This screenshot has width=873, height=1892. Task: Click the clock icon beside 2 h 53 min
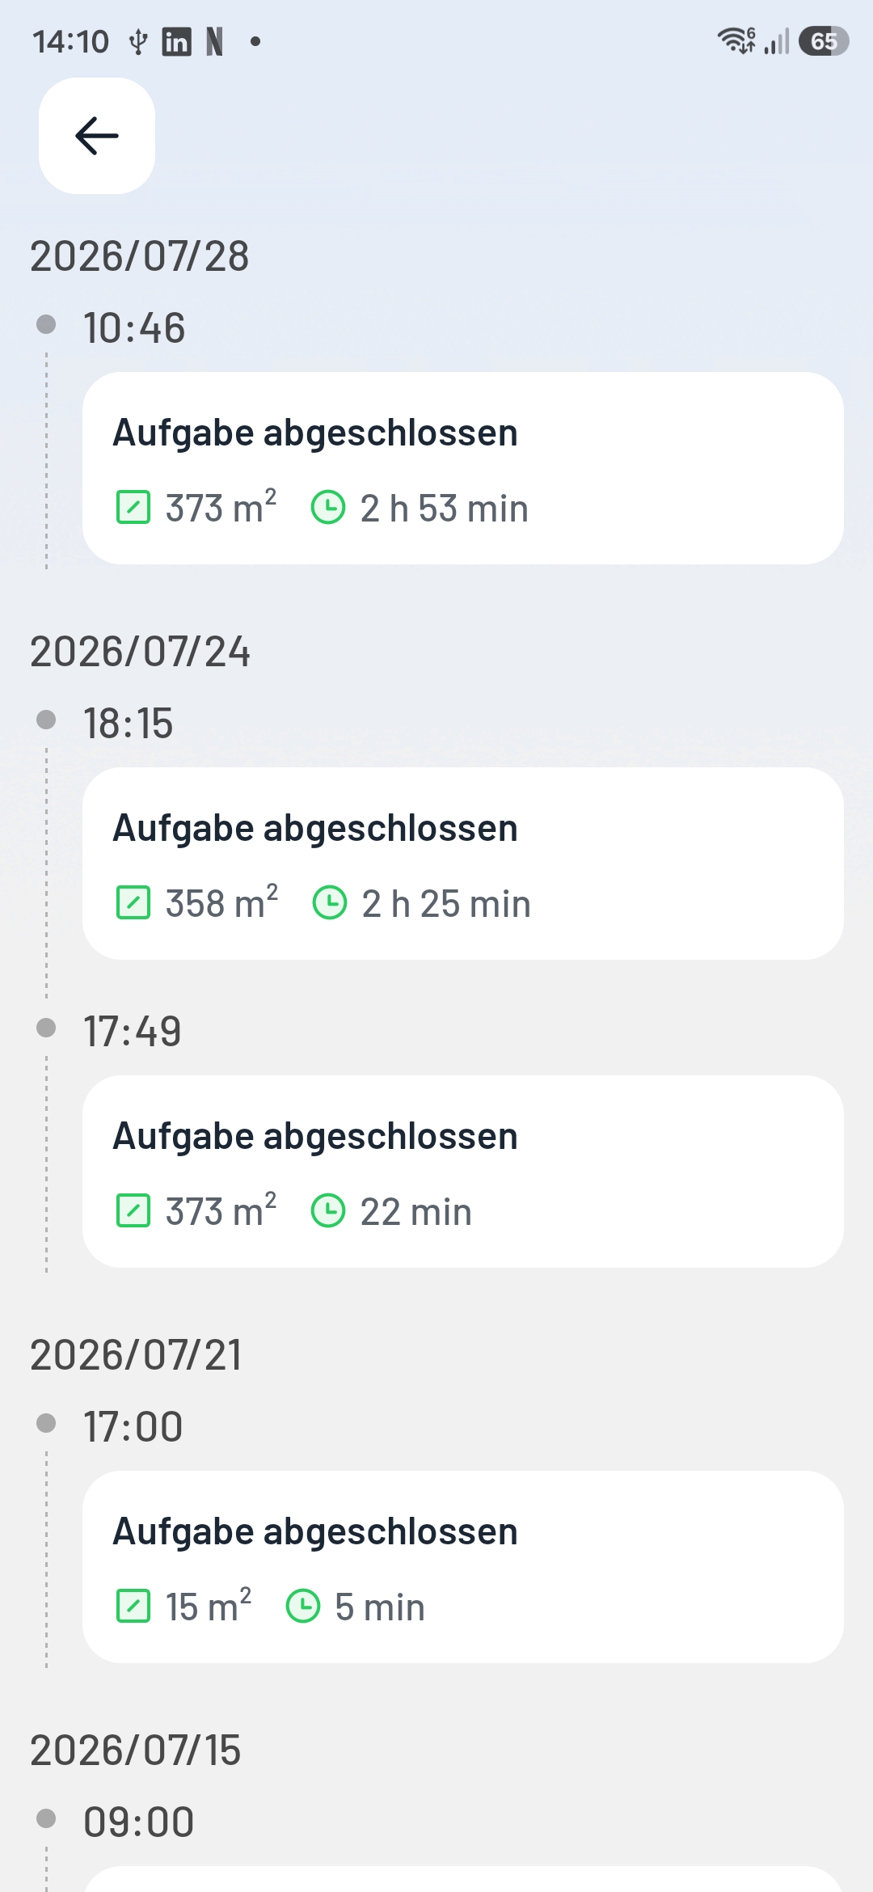[x=328, y=508]
